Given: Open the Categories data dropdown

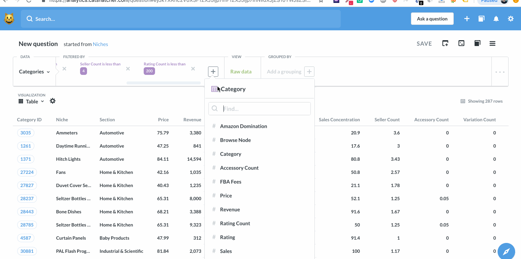Looking at the screenshot, I should 34,72.
